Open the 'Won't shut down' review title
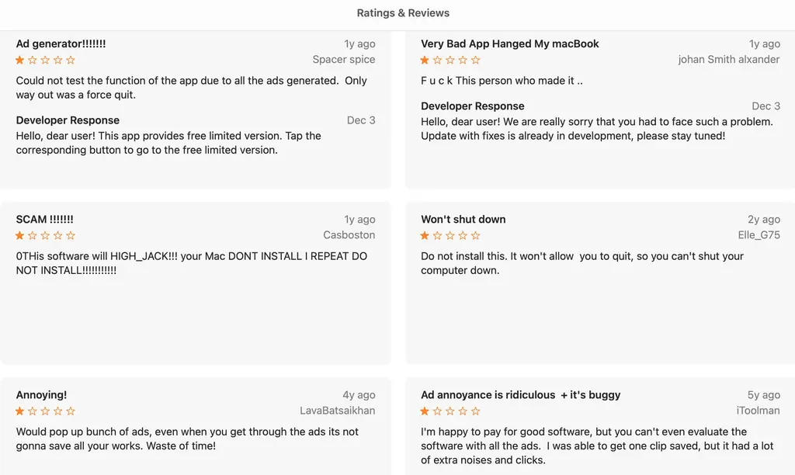Screen dimensions: 795x475 point(463,219)
